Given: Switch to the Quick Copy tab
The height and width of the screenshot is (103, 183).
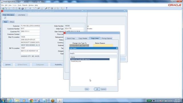Looking at the screenshot, I should coord(71,38).
